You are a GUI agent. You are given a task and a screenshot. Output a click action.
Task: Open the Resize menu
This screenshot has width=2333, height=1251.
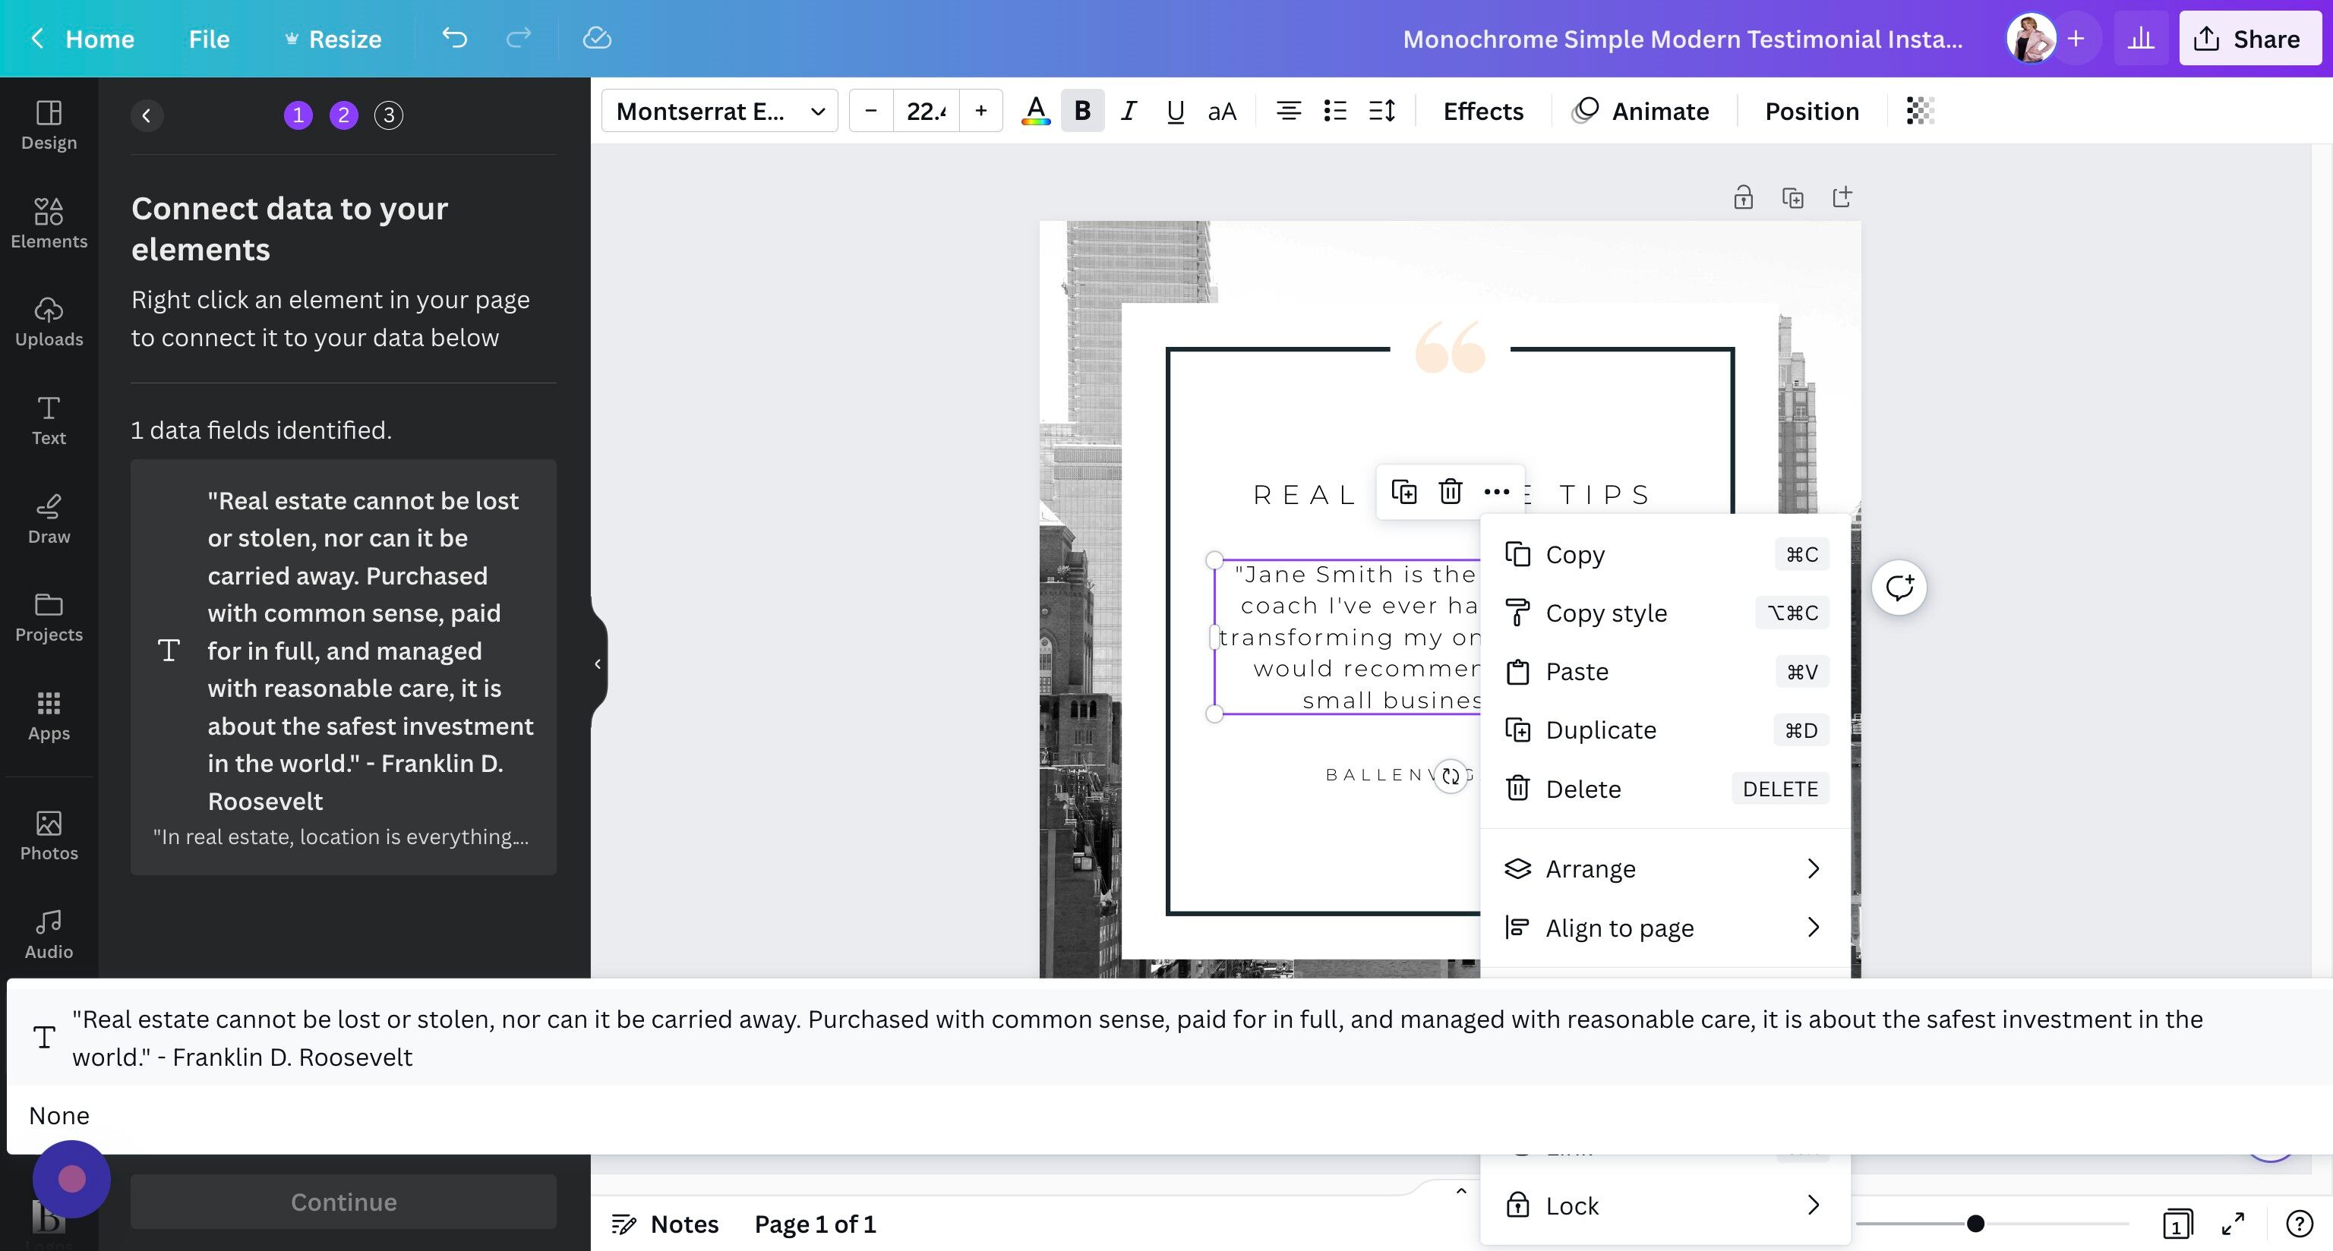(x=333, y=38)
